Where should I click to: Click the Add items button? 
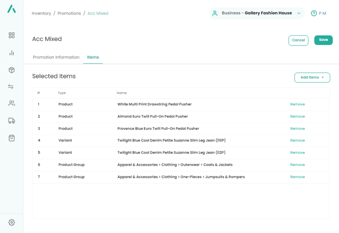coord(312,77)
